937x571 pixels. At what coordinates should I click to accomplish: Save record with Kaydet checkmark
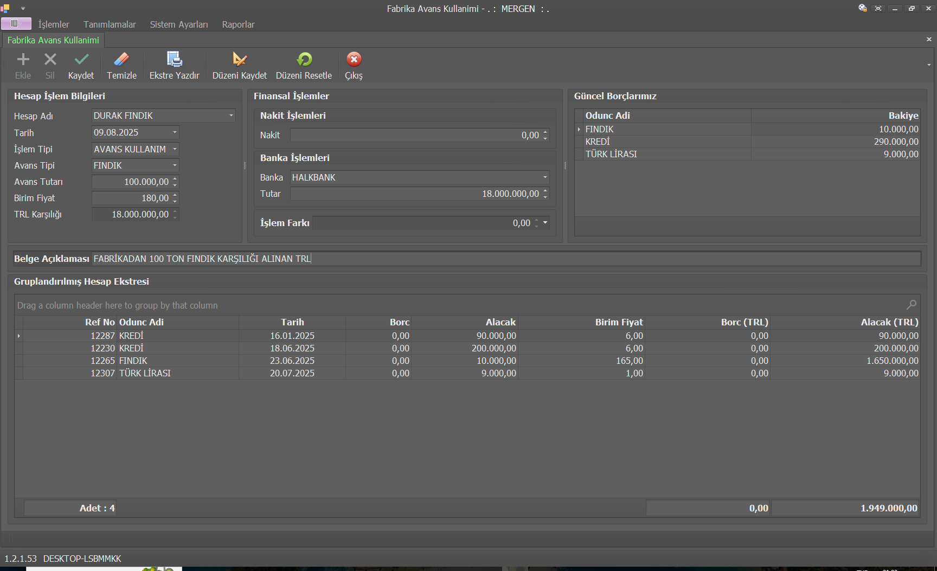(x=81, y=60)
